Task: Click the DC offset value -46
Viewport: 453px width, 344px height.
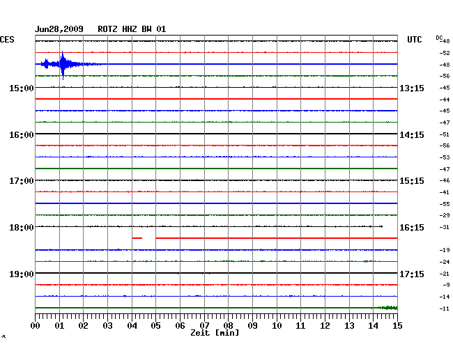Action: tap(445, 180)
